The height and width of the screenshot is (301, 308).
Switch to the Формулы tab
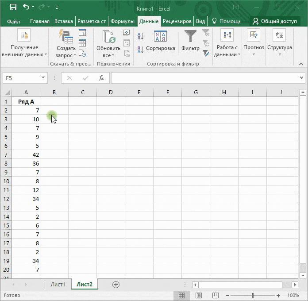pyautogui.click(x=123, y=21)
